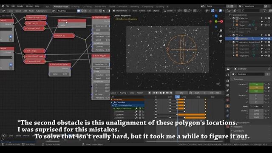
Task: Click the Target.005 object type icon
Action: 237,56
